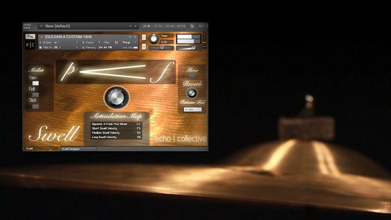Toggle the Mono switch
Viewport: 391px width, 220px height.
click(192, 76)
